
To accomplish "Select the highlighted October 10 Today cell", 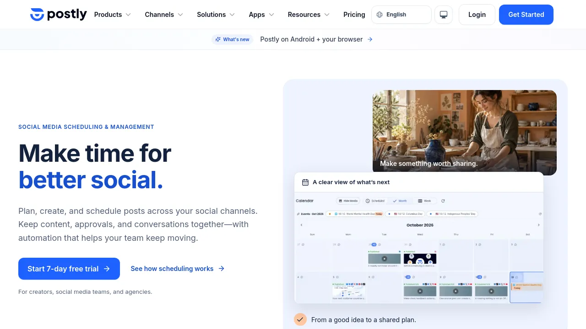I will (x=526, y=287).
